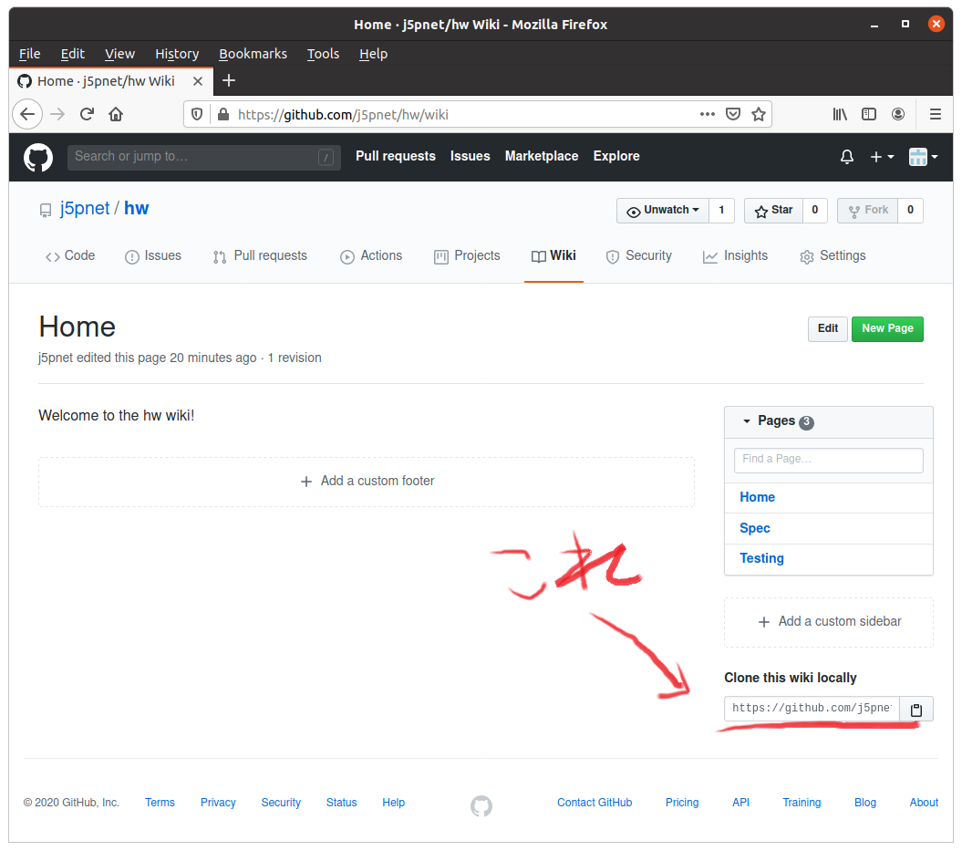This screenshot has width=962, height=851.
Task: Toggle the Firefox sidebars icon
Action: coord(869,114)
